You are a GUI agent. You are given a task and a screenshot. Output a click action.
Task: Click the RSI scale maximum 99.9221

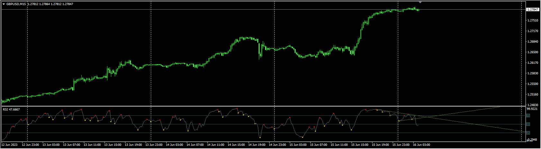tap(533, 109)
